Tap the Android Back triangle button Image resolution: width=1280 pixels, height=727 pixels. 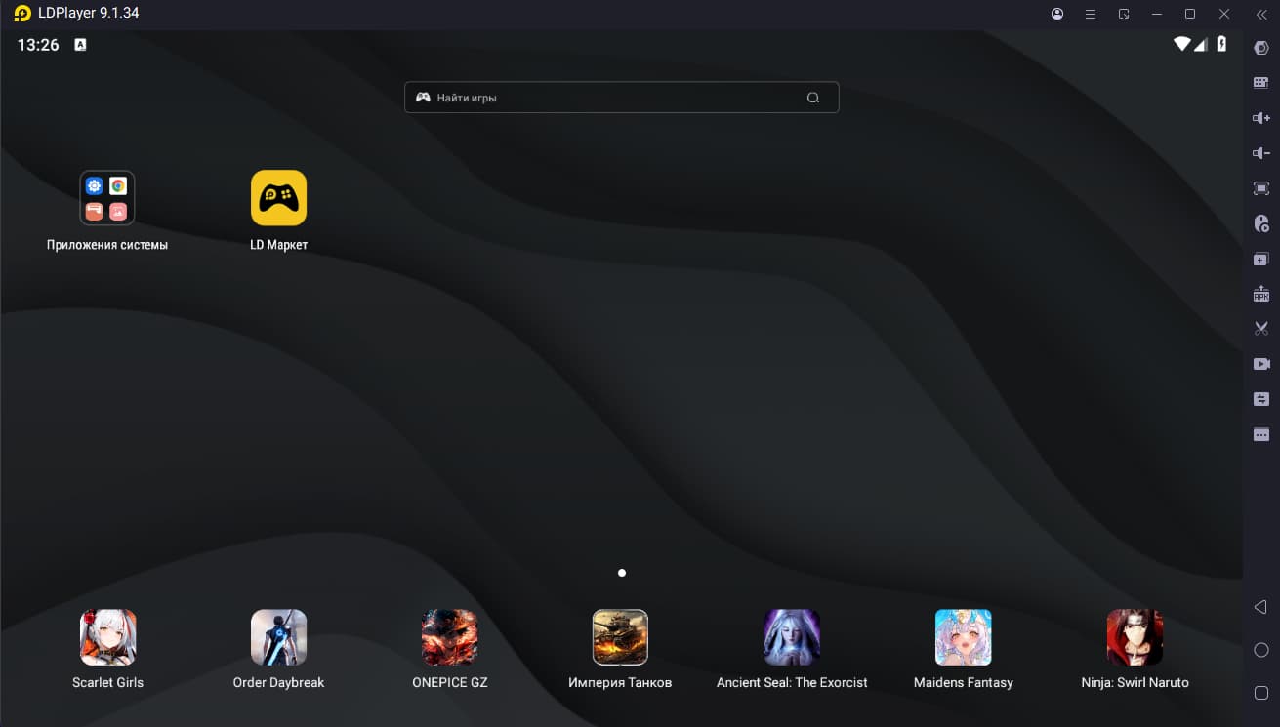click(x=1260, y=607)
